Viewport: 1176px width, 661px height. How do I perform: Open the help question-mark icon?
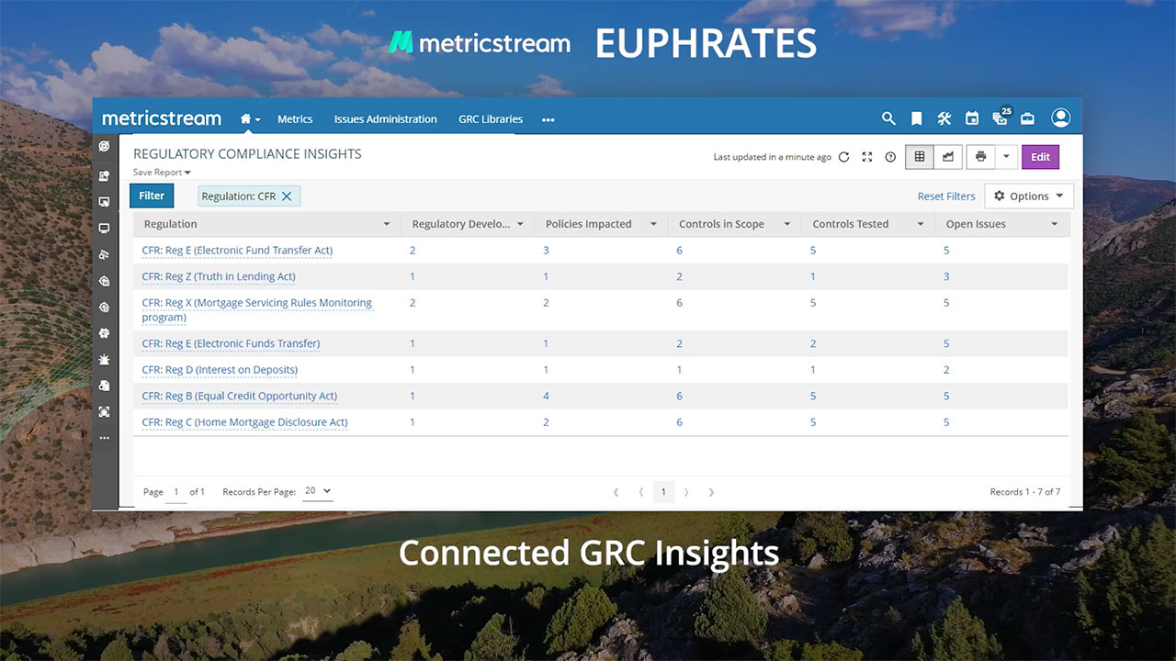[890, 157]
